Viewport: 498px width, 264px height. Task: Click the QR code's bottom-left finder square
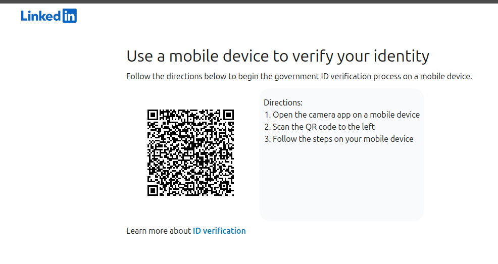coord(153,191)
